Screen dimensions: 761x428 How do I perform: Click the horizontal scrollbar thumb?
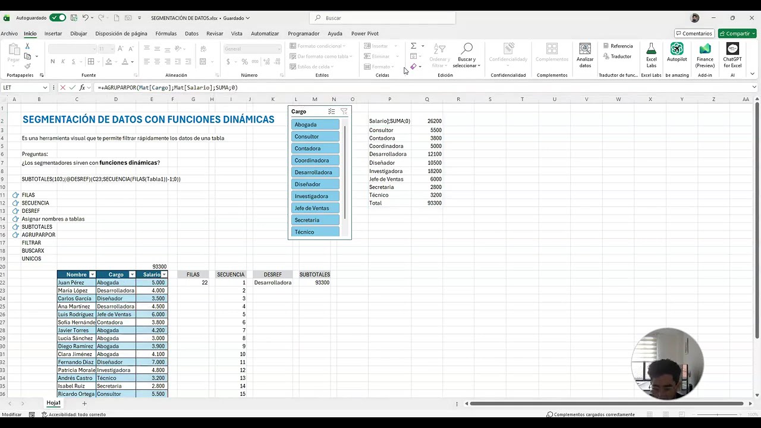[606, 404]
